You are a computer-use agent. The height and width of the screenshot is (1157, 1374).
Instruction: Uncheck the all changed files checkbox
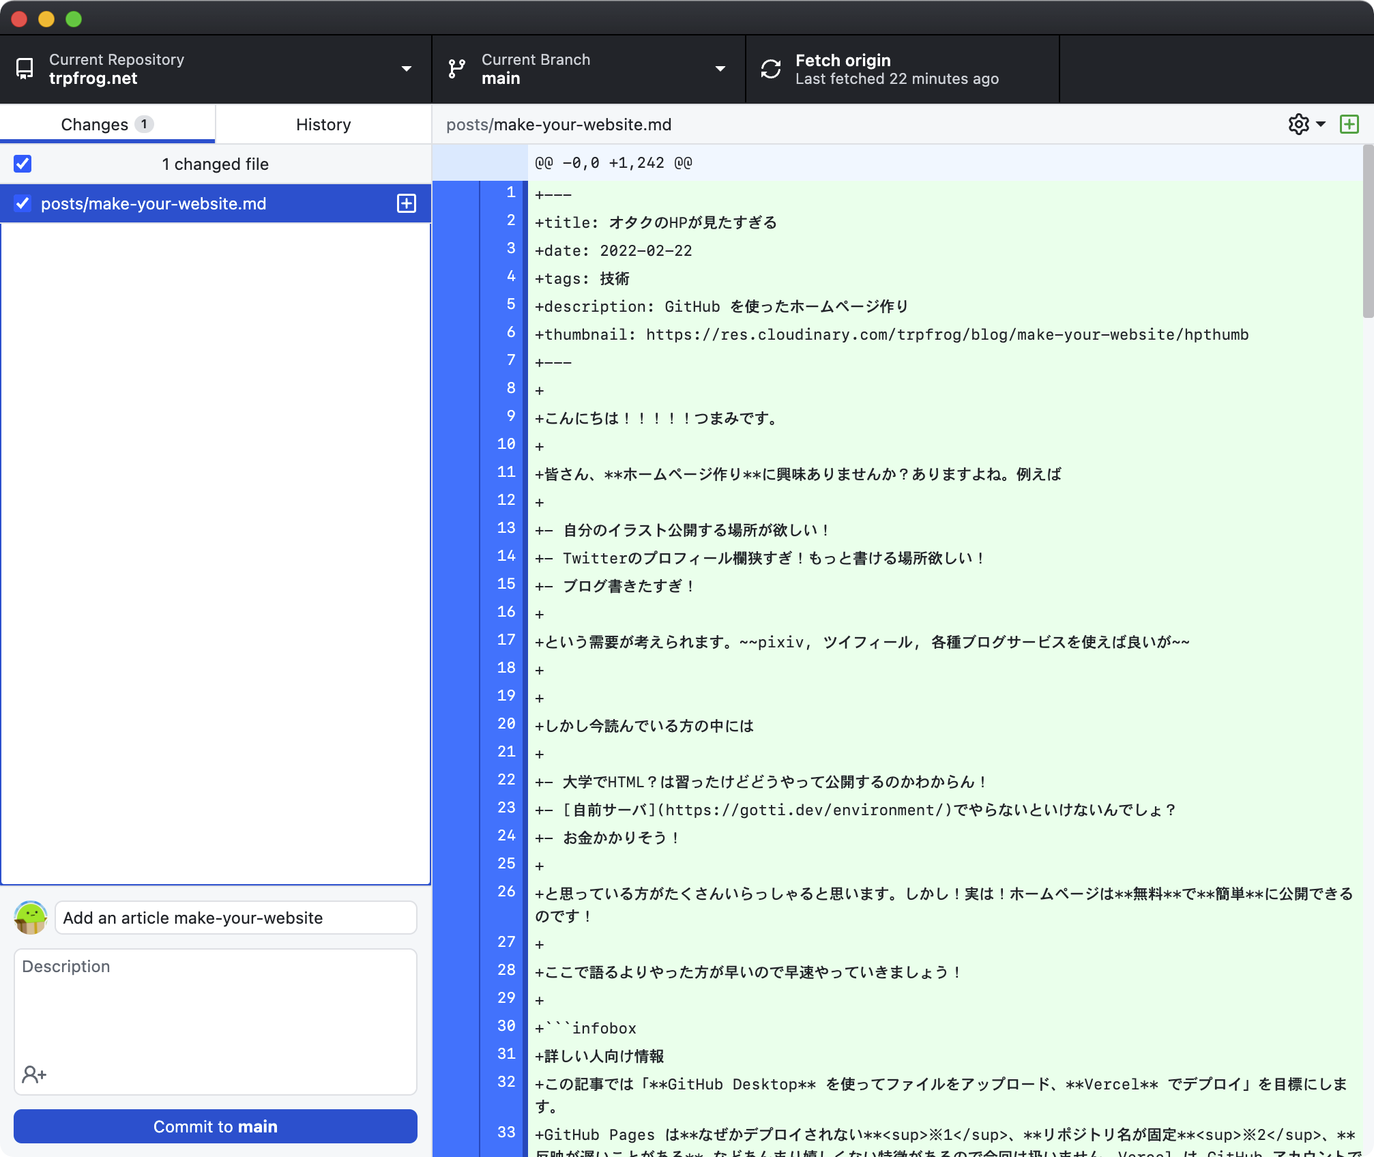coord(23,164)
